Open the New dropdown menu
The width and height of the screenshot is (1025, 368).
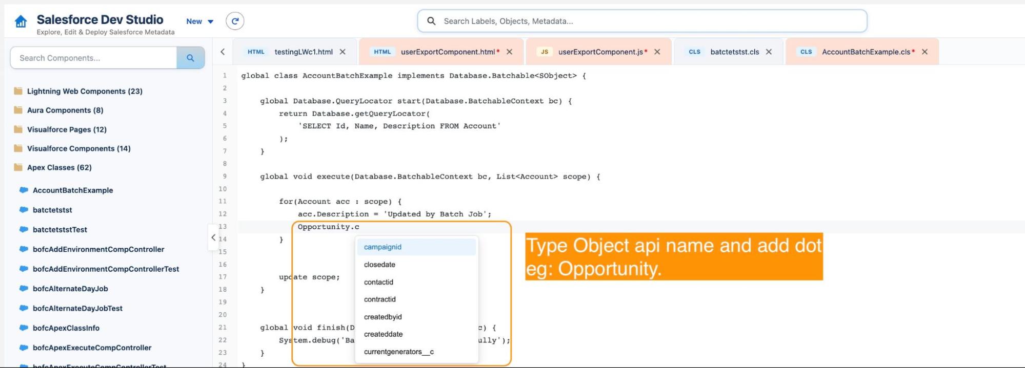pyautogui.click(x=200, y=21)
